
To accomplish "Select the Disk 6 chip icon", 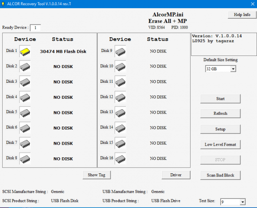I will click(25, 128).
